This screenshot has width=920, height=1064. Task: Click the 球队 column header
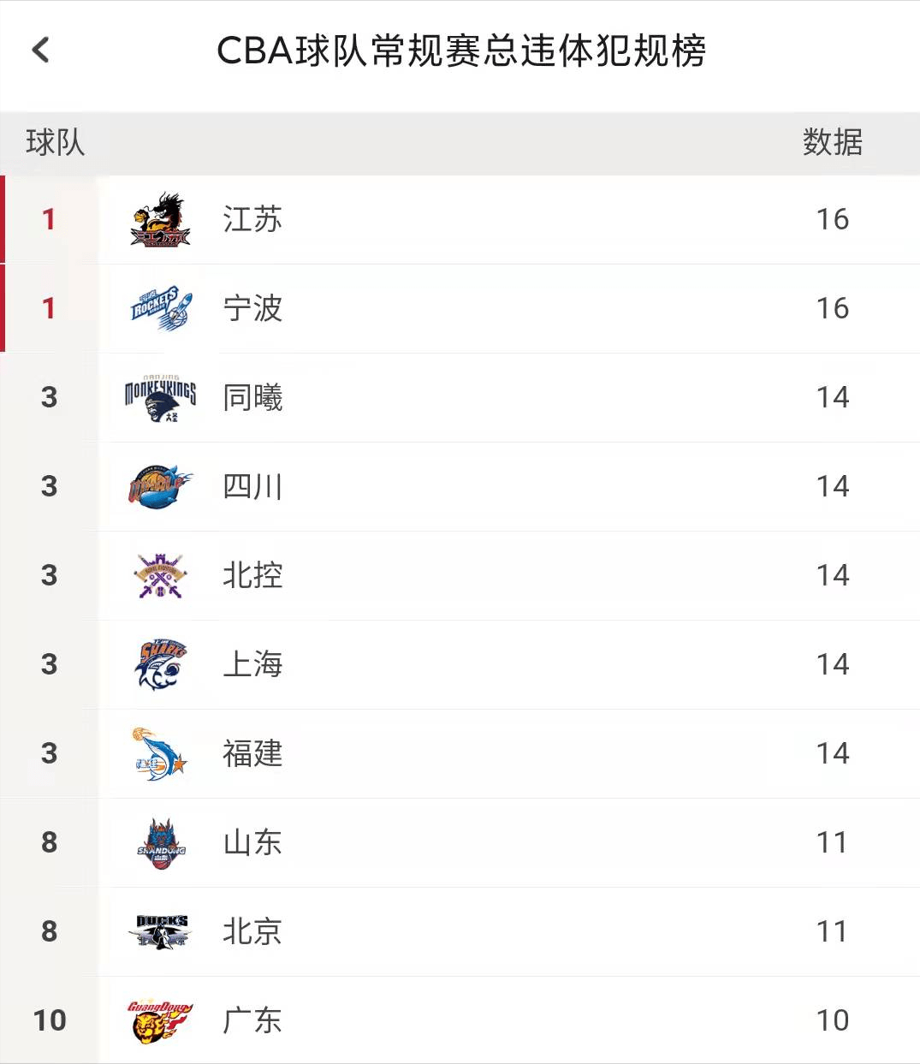click(x=56, y=142)
